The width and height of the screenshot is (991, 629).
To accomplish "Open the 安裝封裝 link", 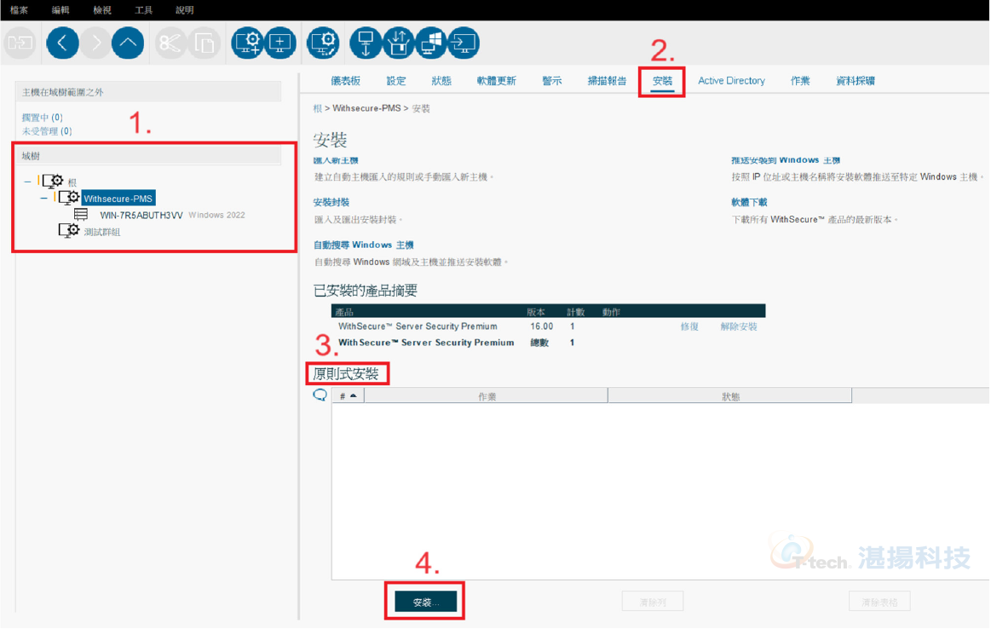I will (x=331, y=202).
